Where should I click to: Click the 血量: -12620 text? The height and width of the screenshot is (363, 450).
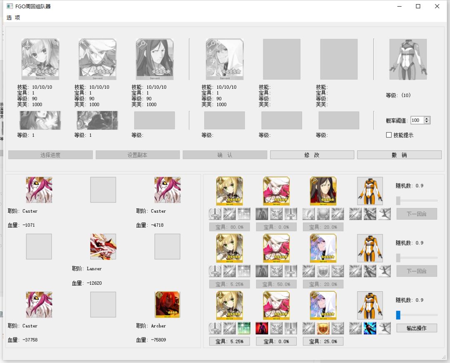click(x=87, y=283)
